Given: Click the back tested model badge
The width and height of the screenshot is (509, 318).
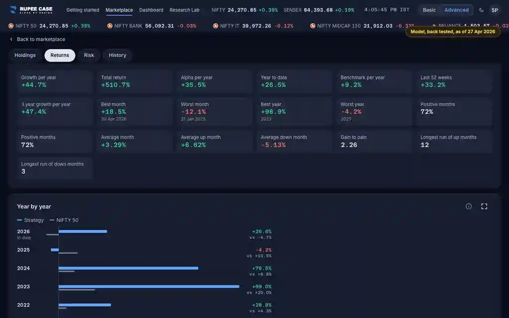Looking at the screenshot, I should tap(453, 31).
